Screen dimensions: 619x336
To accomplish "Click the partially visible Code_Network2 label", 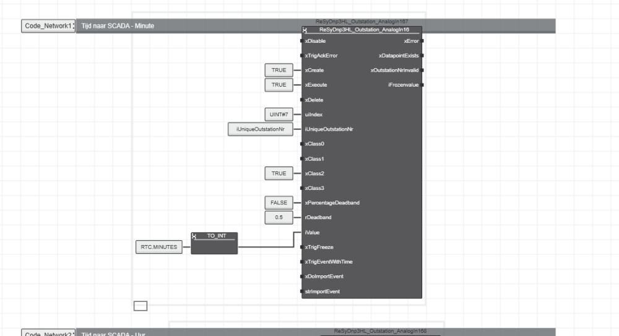I will tap(48, 334).
